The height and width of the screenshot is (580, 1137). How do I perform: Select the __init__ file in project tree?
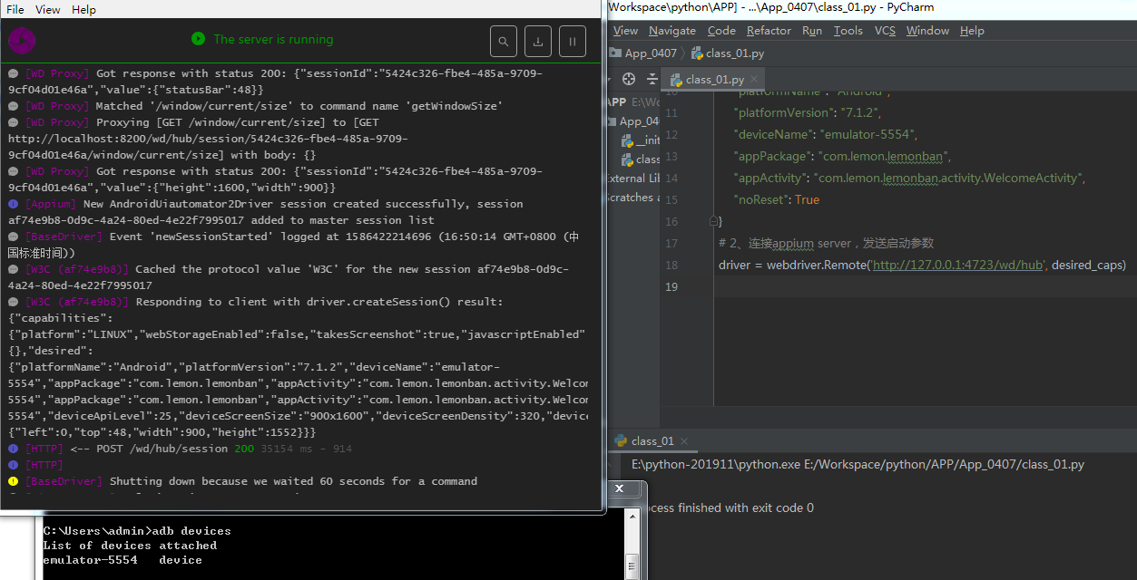click(x=641, y=140)
